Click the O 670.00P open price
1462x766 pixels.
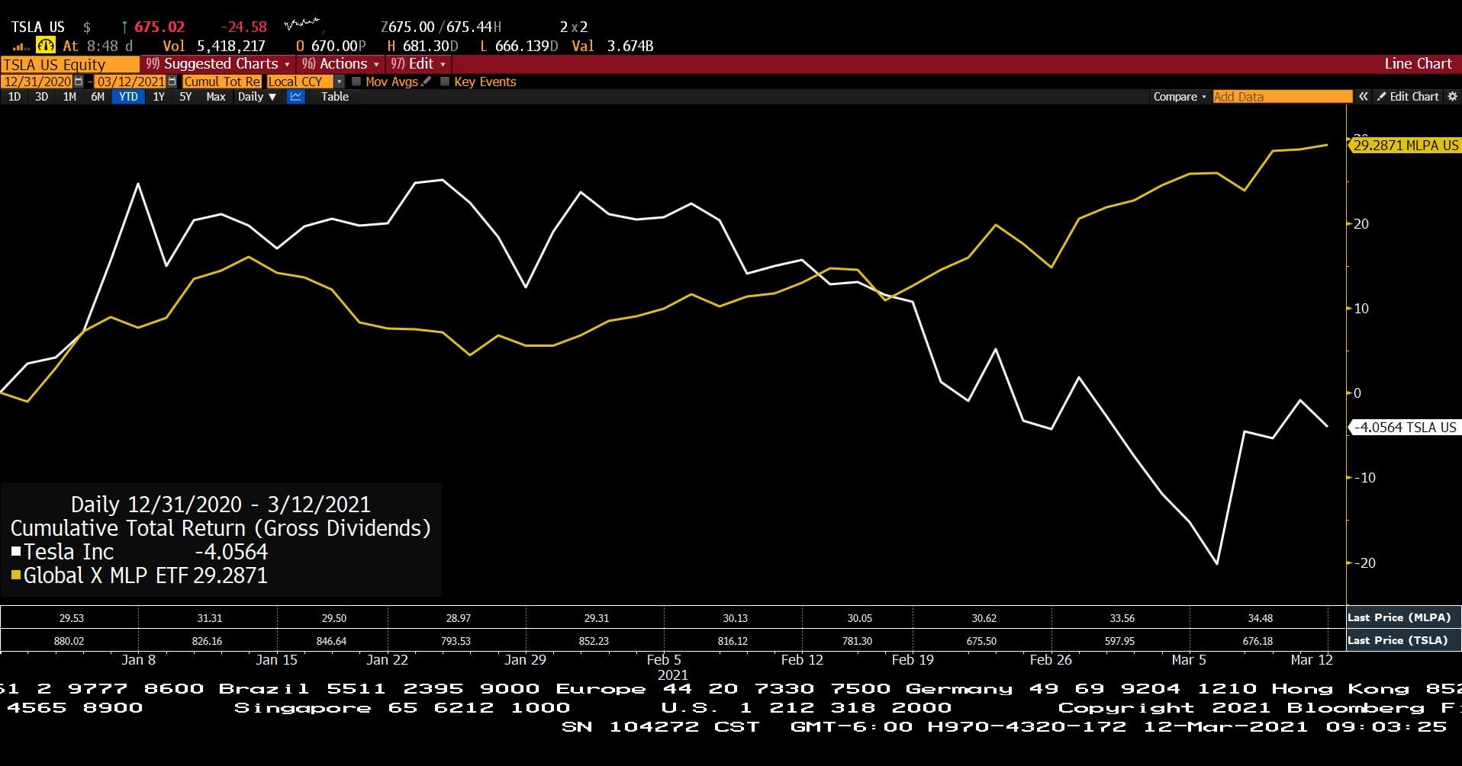[x=331, y=46]
